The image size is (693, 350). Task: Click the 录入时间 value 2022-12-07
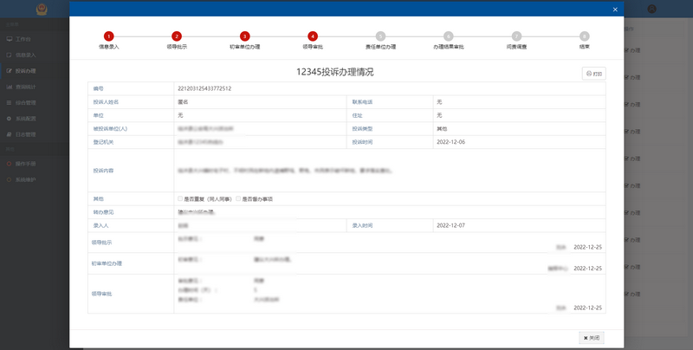(x=450, y=225)
